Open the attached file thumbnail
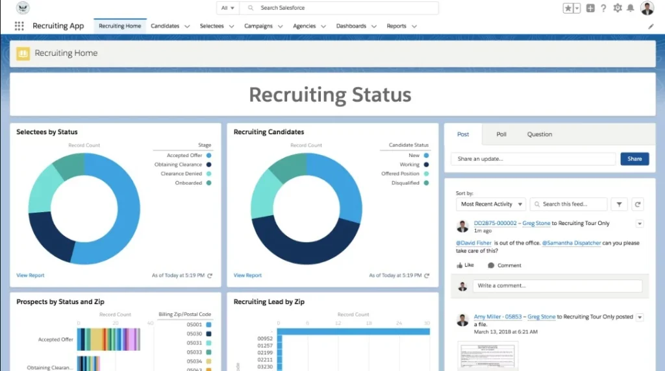The width and height of the screenshot is (665, 371). tap(488, 355)
